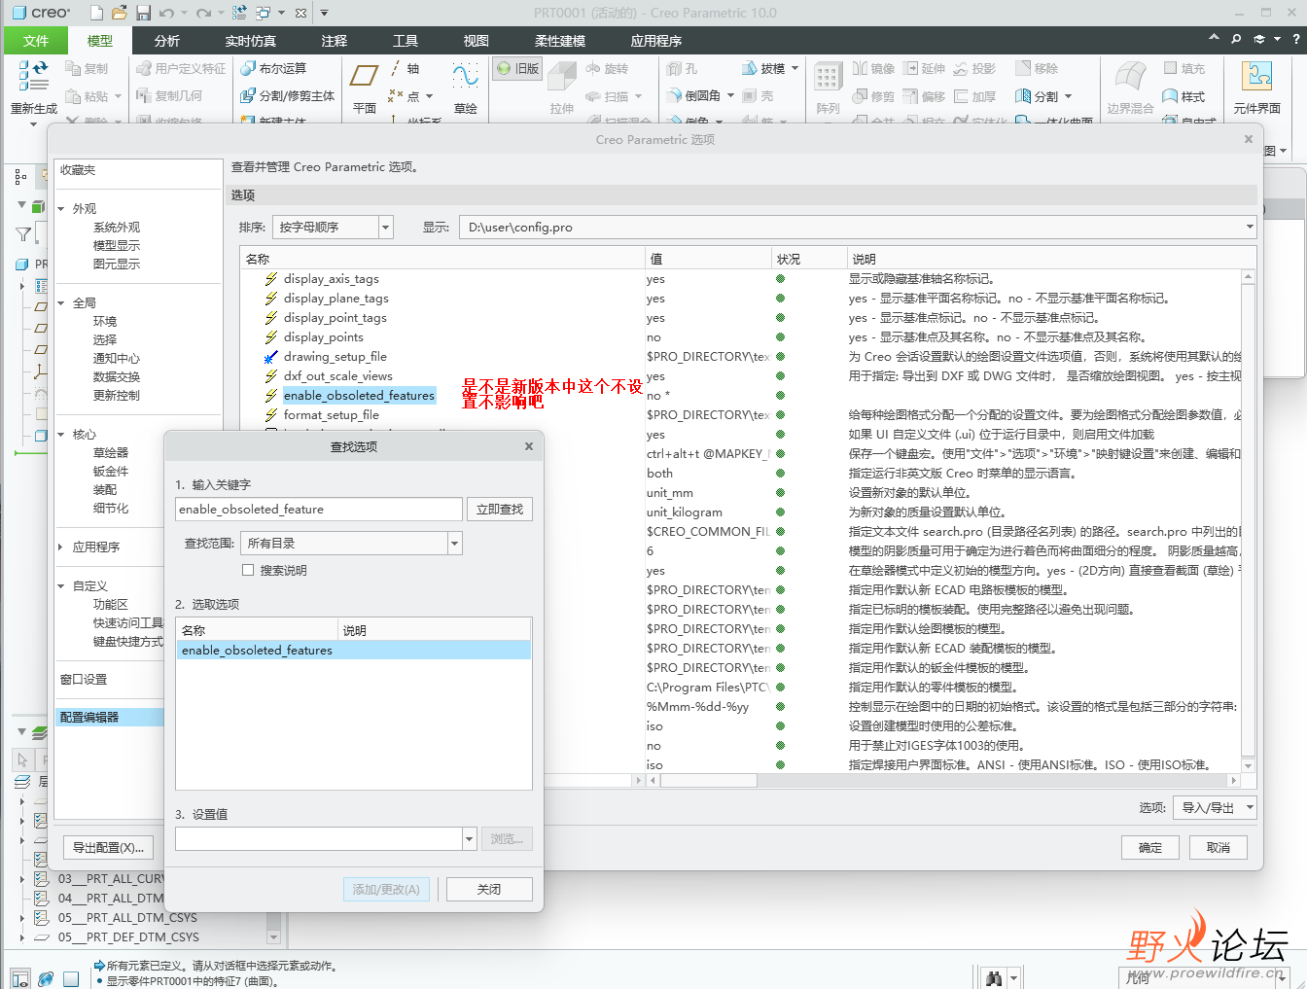The height and width of the screenshot is (989, 1307).
Task: Select enable_obsoleted_features in Find results list
Action: 354,651
